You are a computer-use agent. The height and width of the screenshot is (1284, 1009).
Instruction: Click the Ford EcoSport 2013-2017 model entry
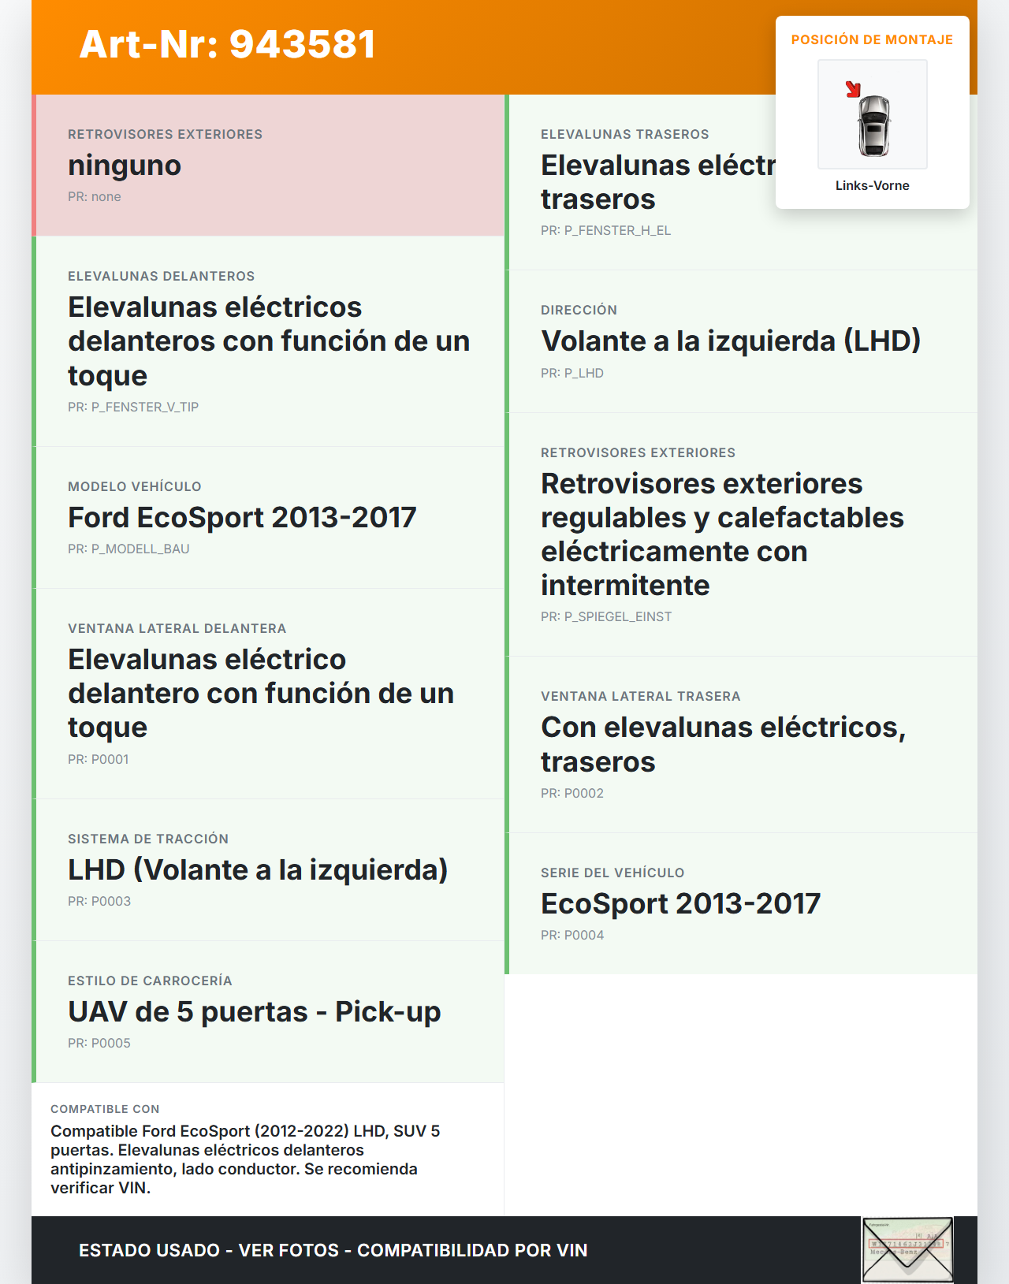242,518
